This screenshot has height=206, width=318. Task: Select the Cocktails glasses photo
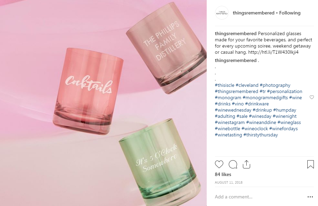[103, 103]
